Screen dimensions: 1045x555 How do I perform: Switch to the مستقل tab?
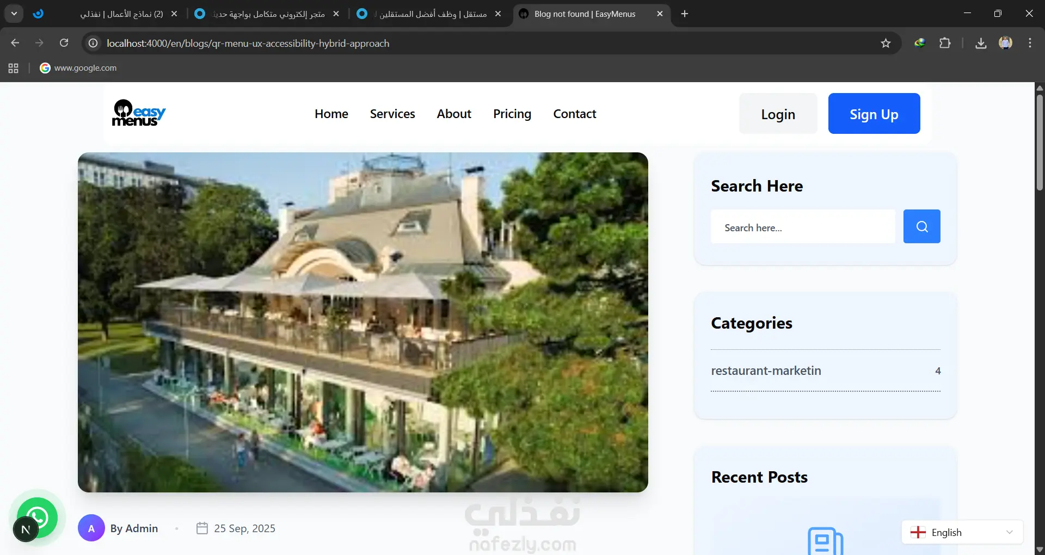point(428,14)
